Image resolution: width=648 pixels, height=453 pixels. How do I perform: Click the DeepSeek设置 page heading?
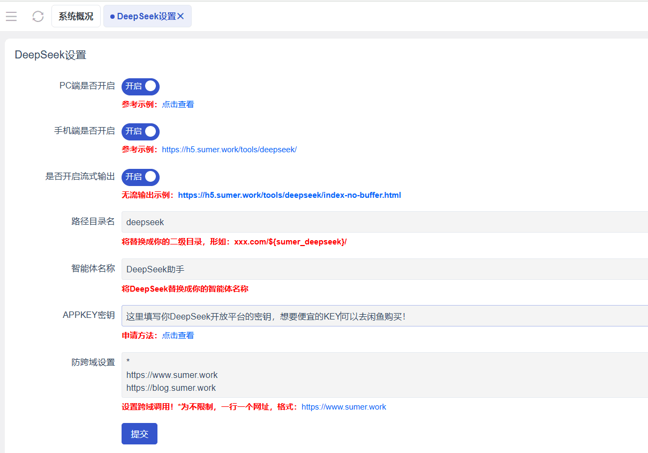click(50, 55)
